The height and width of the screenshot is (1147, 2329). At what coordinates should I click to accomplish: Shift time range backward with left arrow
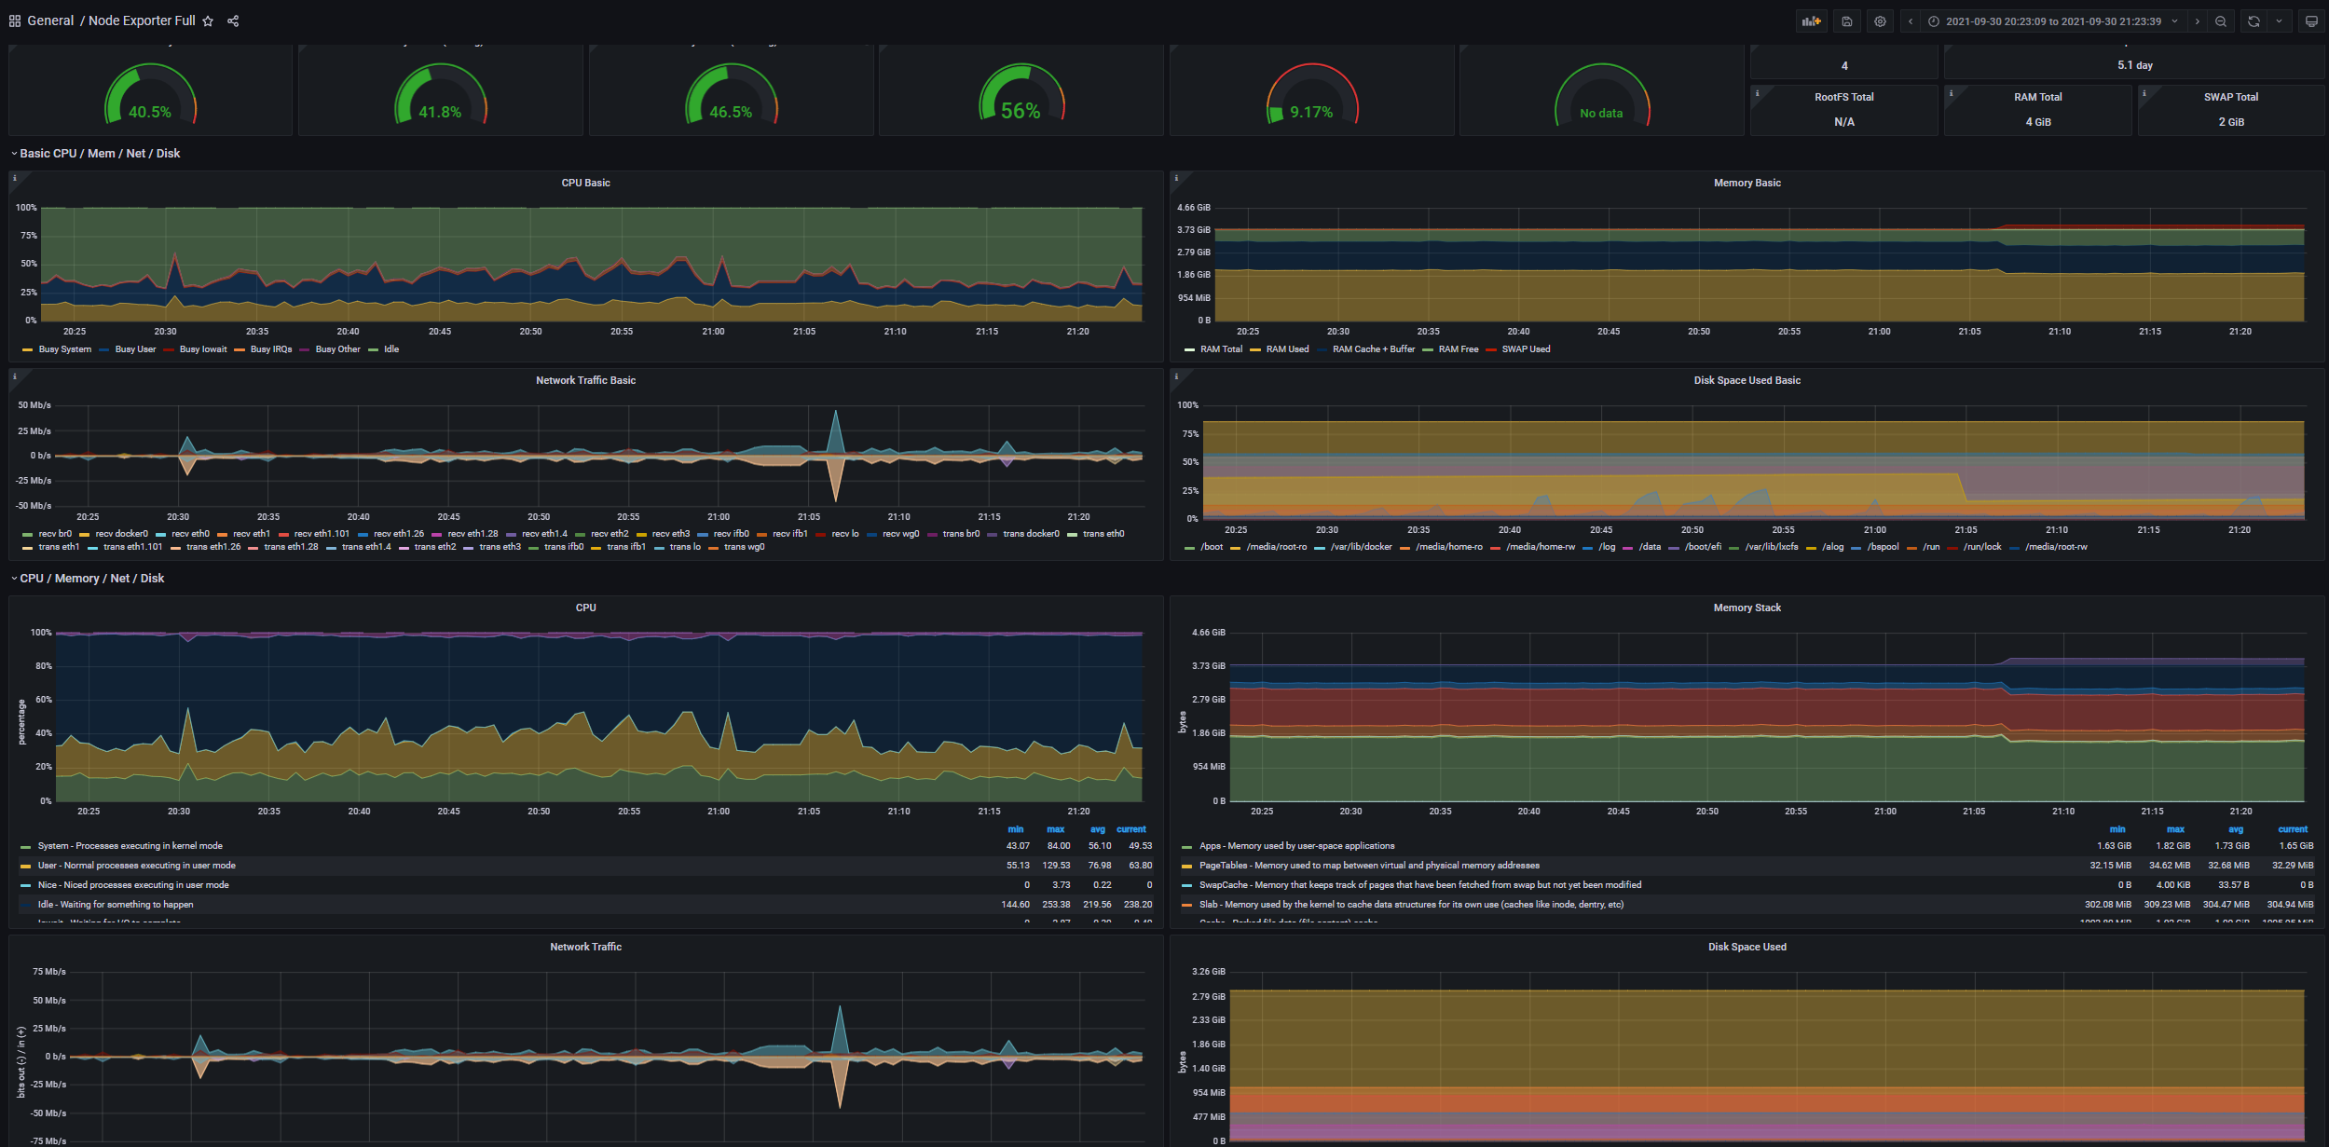[1911, 21]
